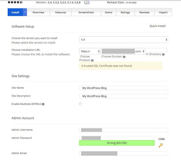Click the info icon beside Choose Protocol
Screen dimensions: 181x160
(x=92, y=60)
